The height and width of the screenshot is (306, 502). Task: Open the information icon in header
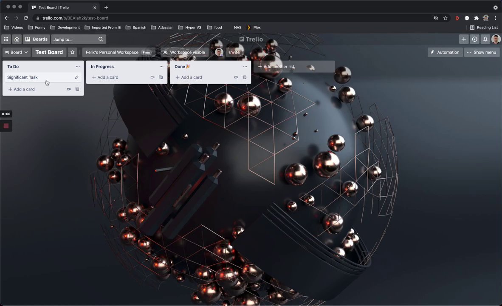[474, 39]
